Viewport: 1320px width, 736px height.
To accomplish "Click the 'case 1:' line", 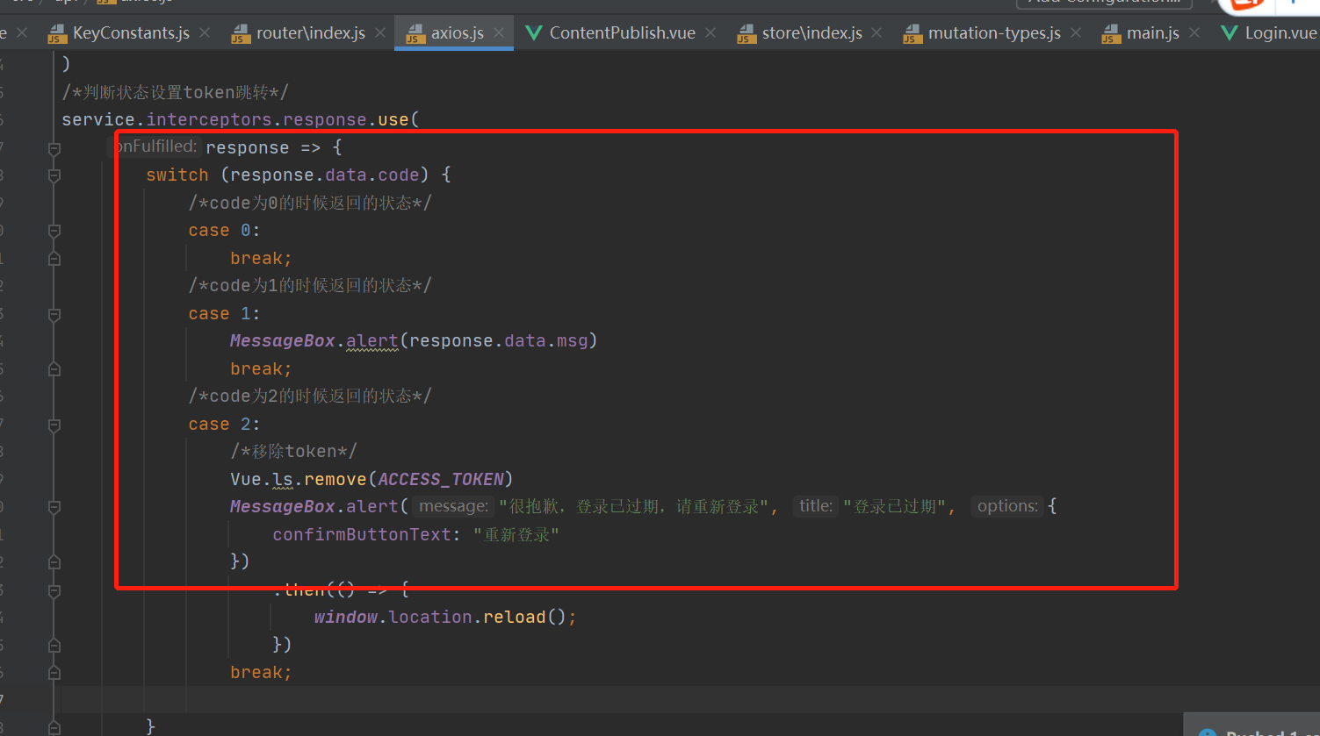I will [224, 314].
